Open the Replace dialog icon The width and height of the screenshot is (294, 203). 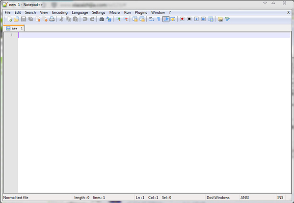tap(109, 19)
